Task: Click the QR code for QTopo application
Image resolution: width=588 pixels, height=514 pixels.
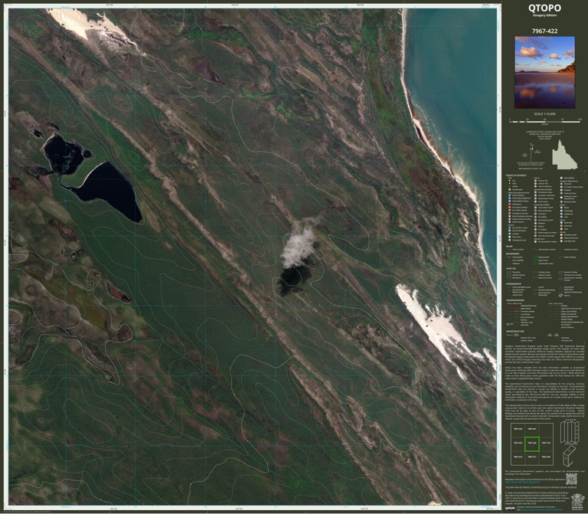Action: point(571,479)
